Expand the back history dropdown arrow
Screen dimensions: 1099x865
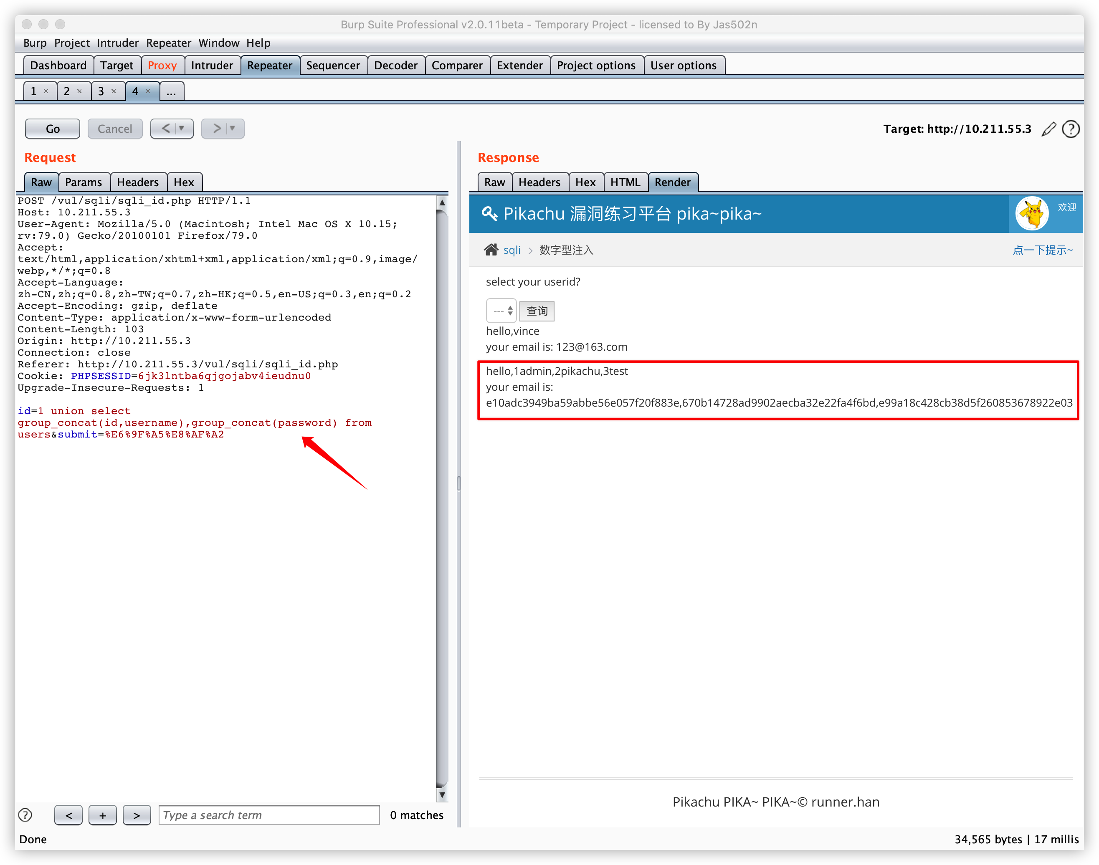182,129
